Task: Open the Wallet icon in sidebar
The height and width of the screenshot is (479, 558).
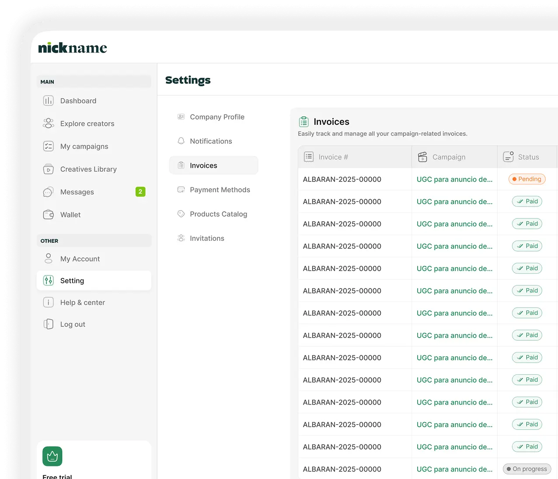Action: point(49,215)
